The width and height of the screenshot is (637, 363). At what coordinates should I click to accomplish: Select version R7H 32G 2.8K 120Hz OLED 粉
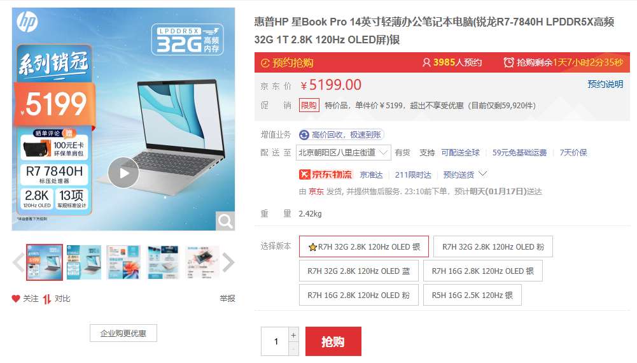[493, 246]
